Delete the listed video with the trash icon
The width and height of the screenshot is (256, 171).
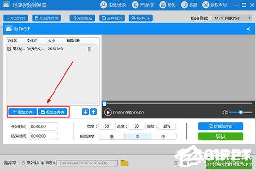coord(90,49)
